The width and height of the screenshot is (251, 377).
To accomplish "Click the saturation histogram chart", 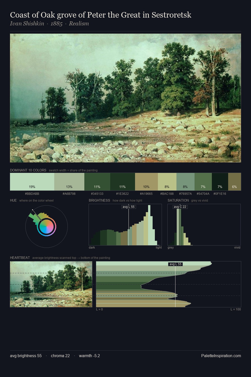I will pyautogui.click(x=204, y=225).
